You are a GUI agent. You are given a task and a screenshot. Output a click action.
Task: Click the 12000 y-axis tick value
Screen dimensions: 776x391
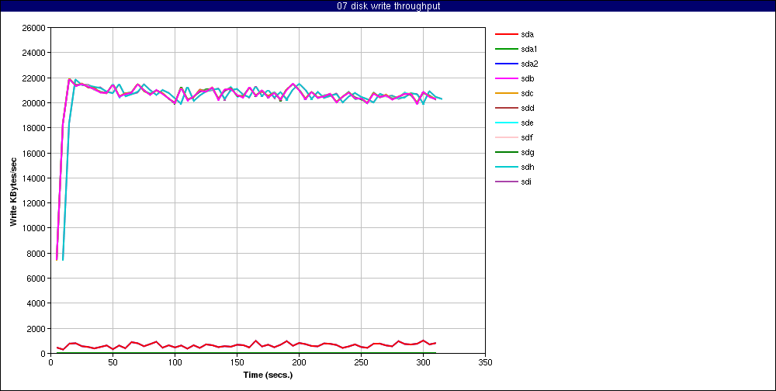(x=35, y=203)
